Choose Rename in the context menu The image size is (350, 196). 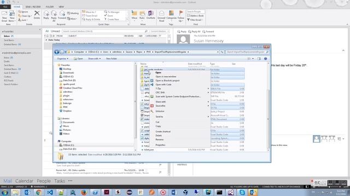159,139
